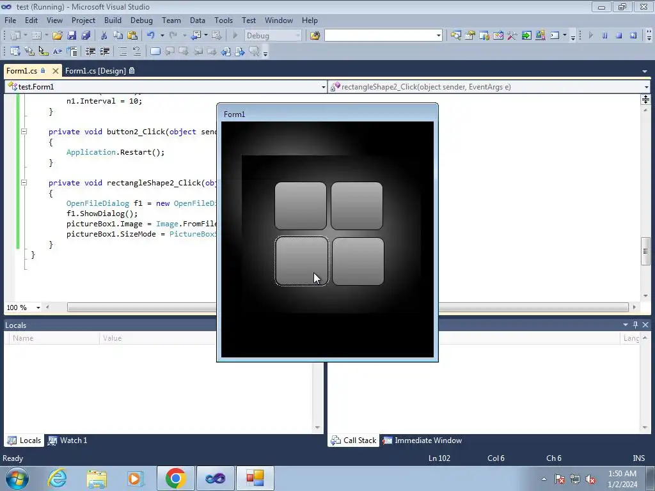Cut selection using the scissors icon
This screenshot has height=491, width=655.
point(104,36)
